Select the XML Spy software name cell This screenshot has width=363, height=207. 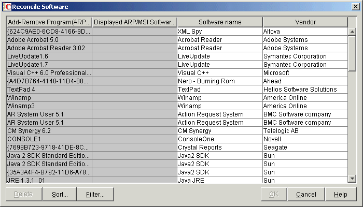click(220, 32)
